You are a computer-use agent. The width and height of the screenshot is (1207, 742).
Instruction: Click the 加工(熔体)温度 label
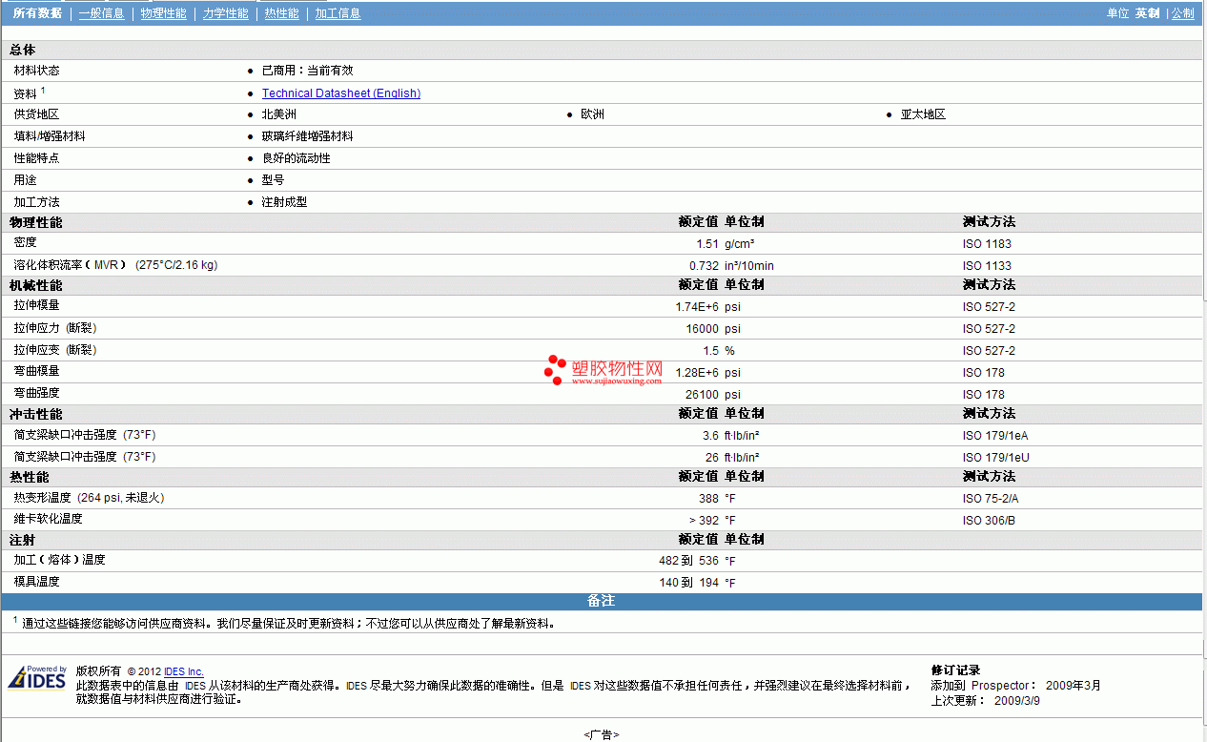pos(60,560)
